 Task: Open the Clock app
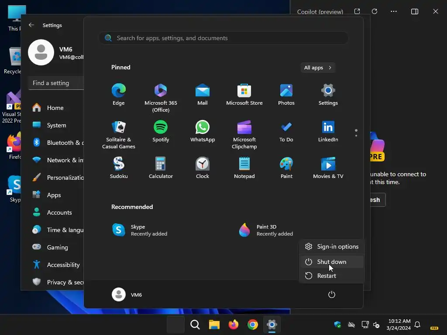203,168
